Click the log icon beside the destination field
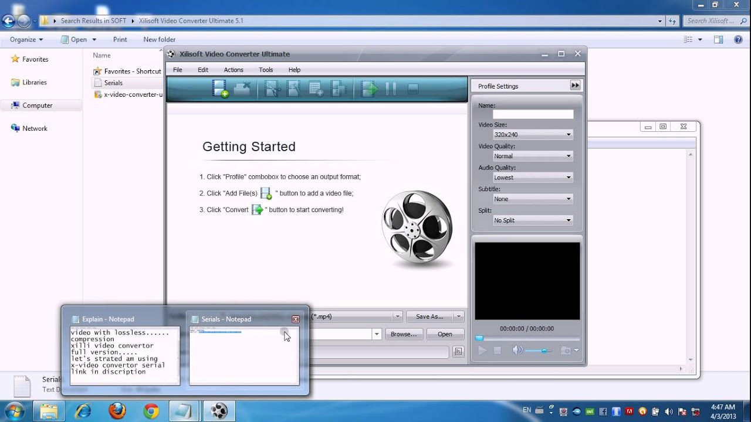751x422 pixels. (x=458, y=352)
